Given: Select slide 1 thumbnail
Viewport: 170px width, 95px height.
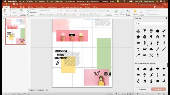Looking at the screenshot, I should pos(16,31).
